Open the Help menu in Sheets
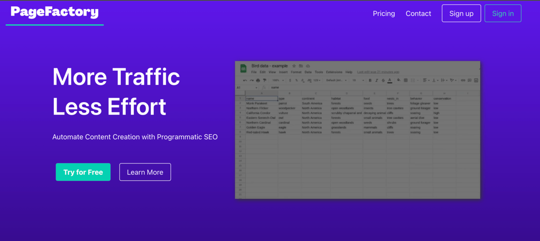The image size is (540, 241). tap(349, 72)
